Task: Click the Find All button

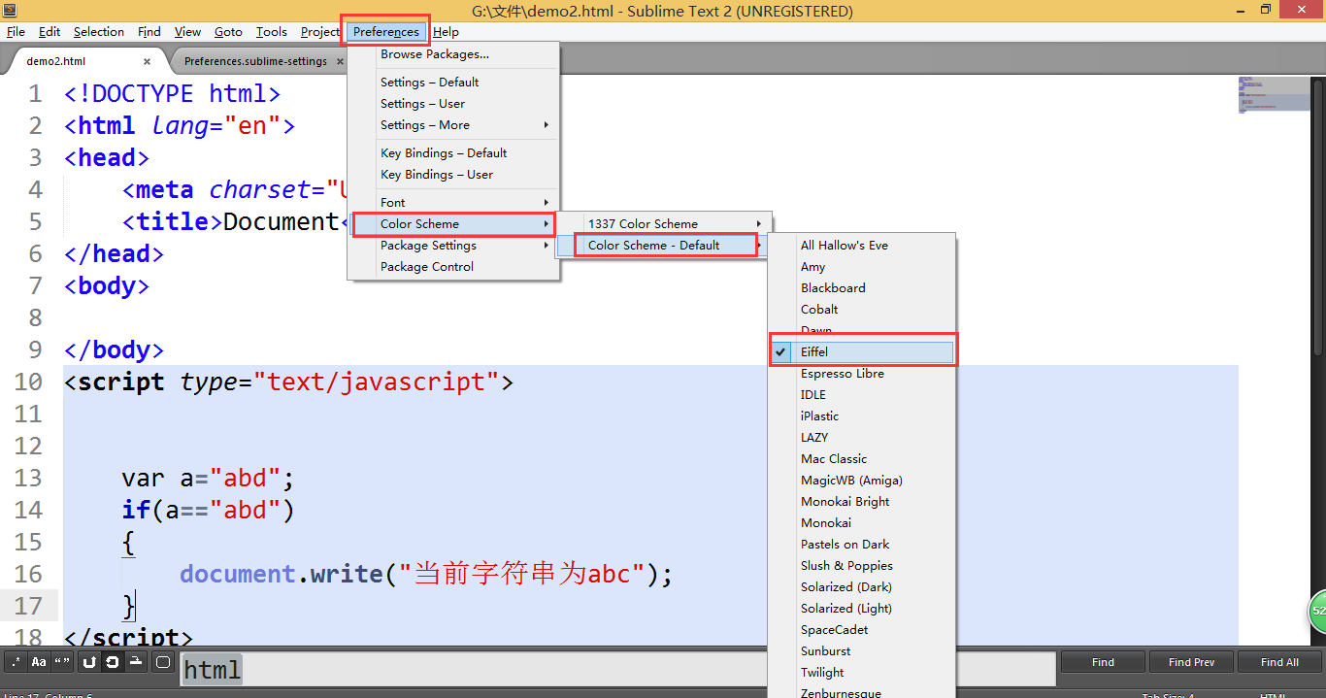Action: [x=1279, y=662]
